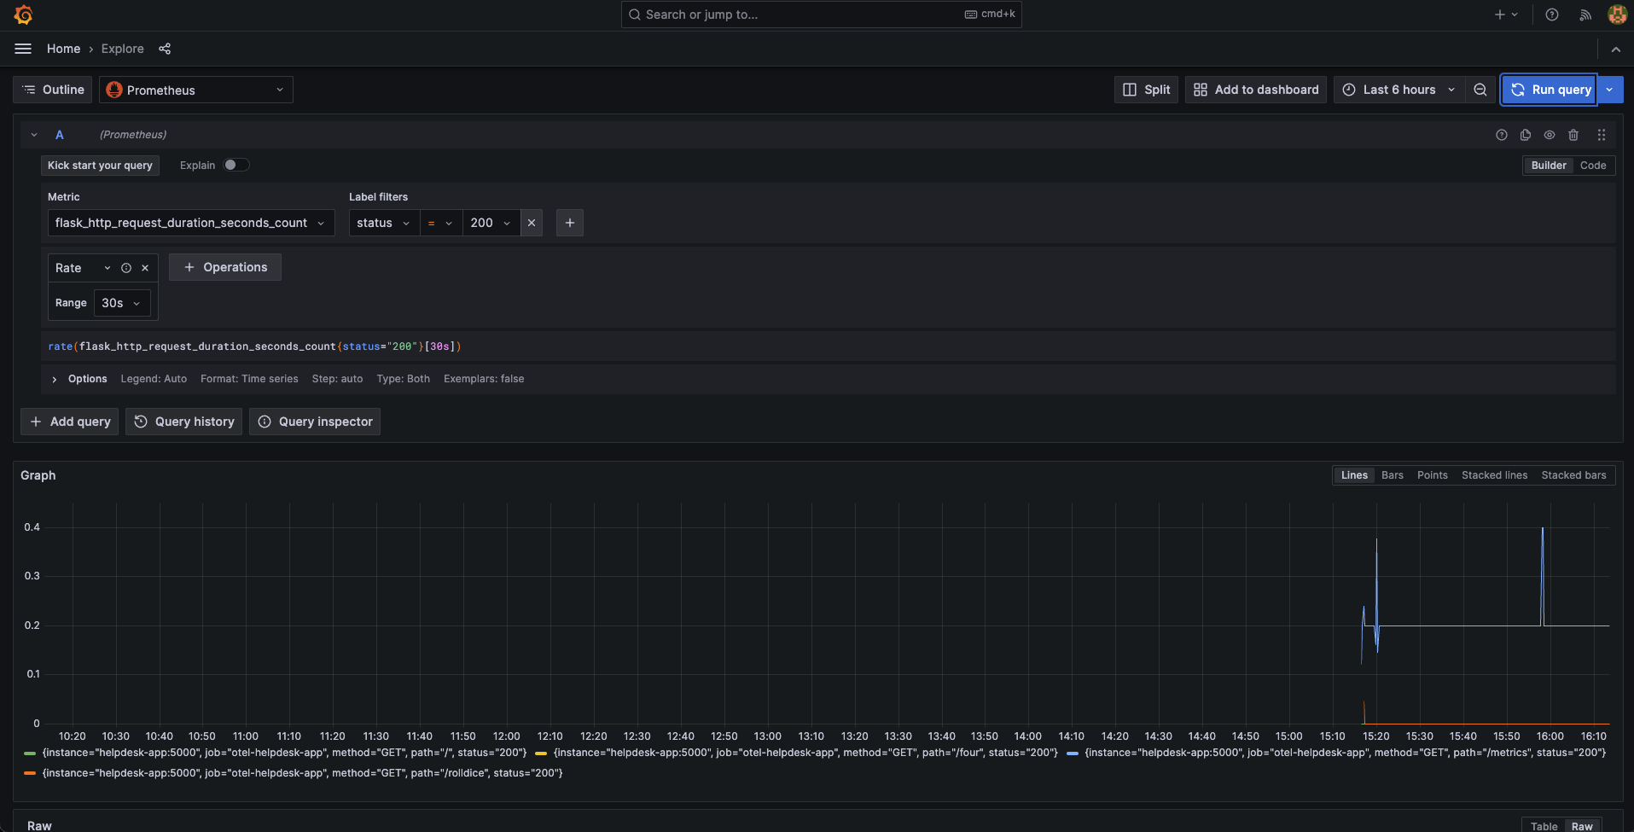
Task: Hide query A using eye icon
Action: pos(1550,135)
